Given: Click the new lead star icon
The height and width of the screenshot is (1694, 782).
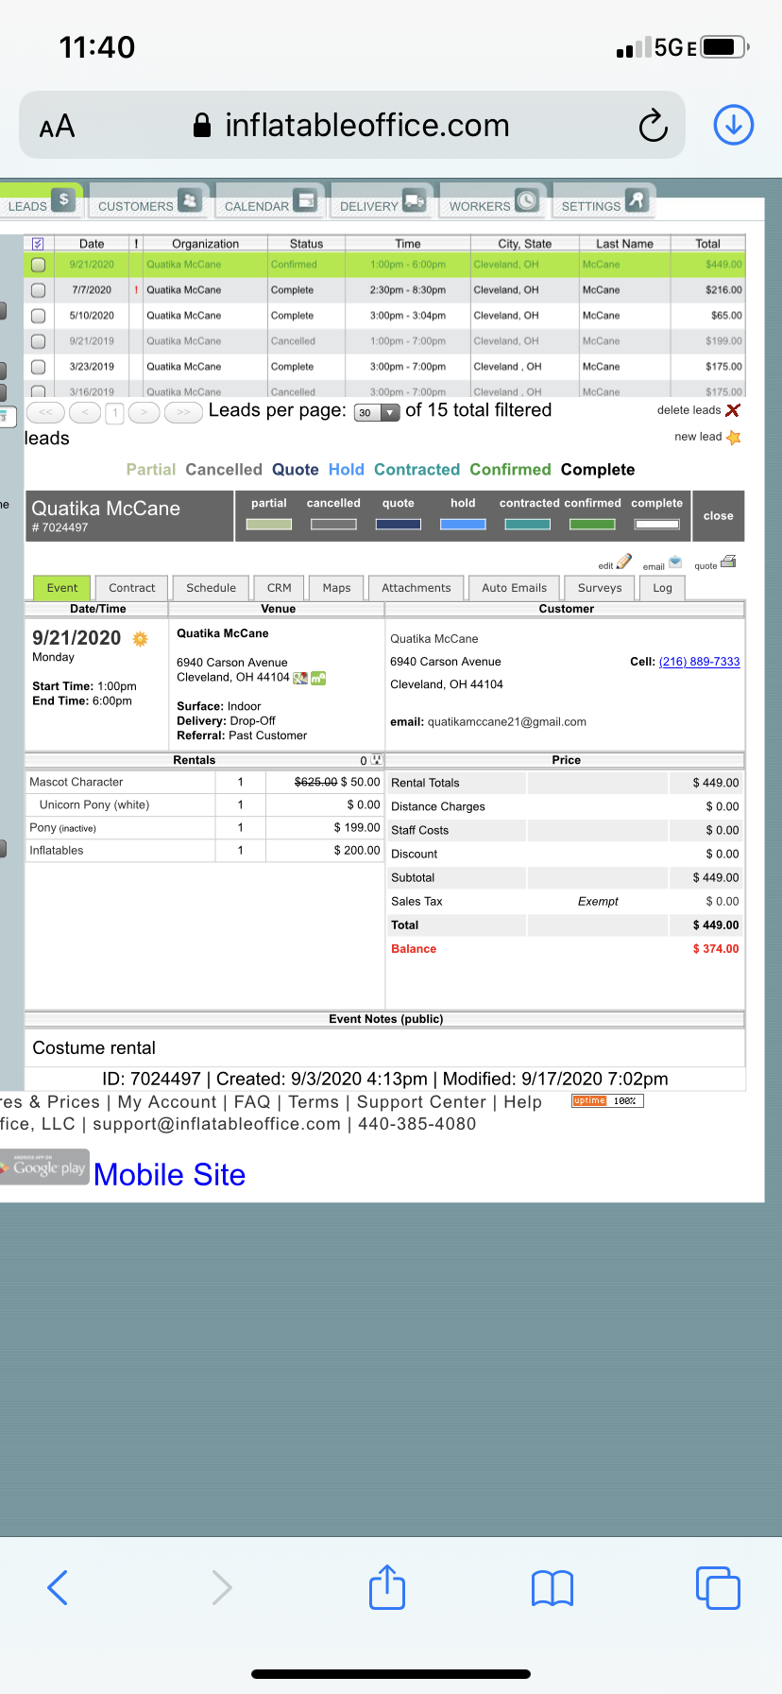Looking at the screenshot, I should click(733, 437).
